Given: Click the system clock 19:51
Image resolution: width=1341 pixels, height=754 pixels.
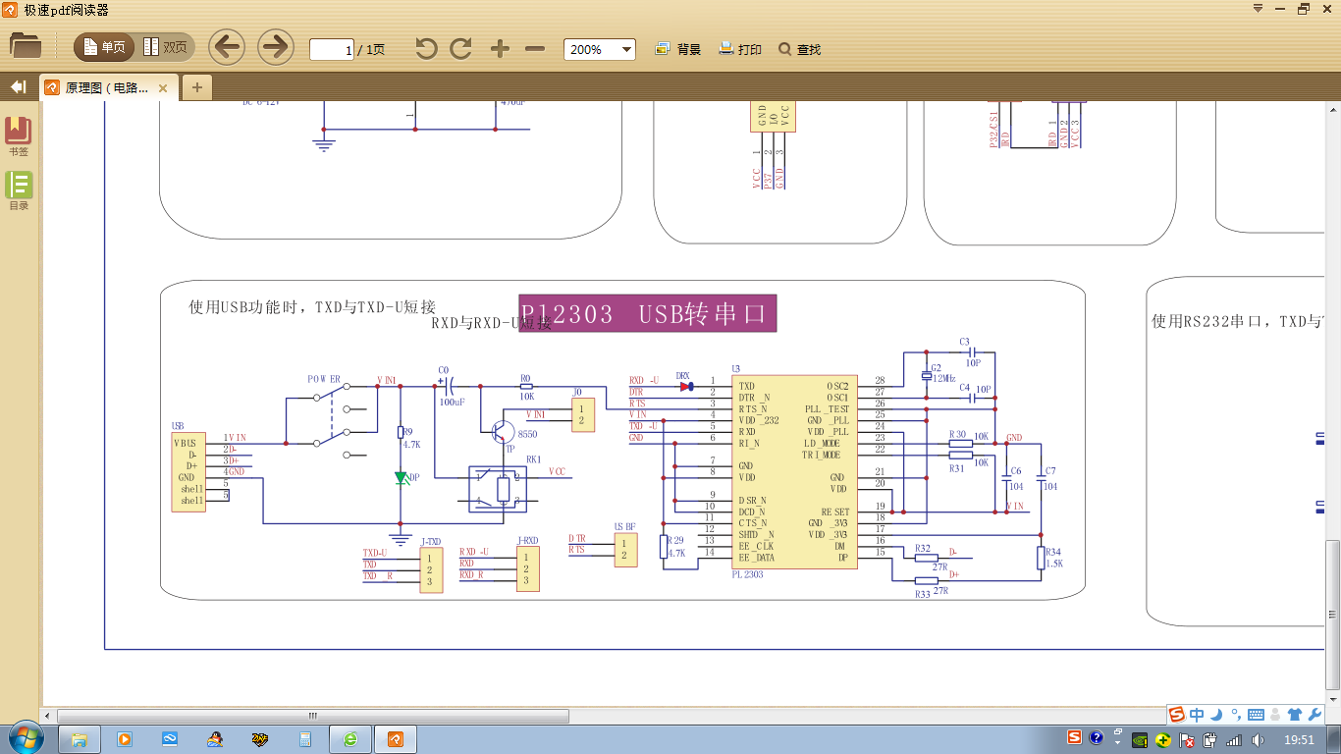Looking at the screenshot, I should [1300, 739].
